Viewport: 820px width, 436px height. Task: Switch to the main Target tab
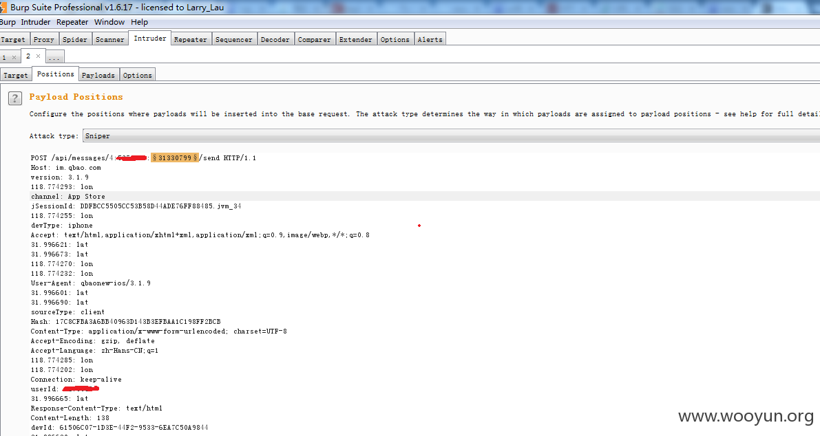[x=13, y=39]
